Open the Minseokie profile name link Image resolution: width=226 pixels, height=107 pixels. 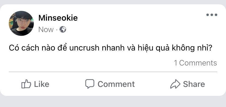[x=58, y=18]
